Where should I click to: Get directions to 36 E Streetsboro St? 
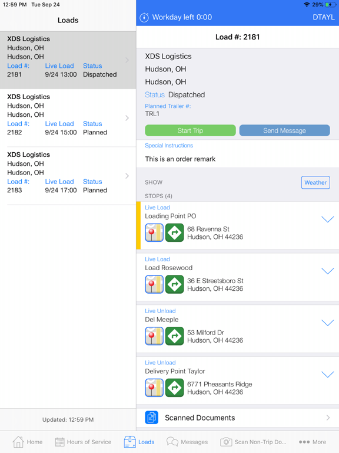pos(174,284)
